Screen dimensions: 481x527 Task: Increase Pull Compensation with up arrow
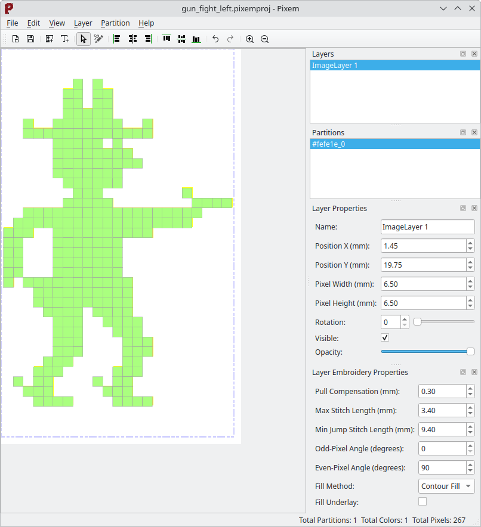coord(470,388)
